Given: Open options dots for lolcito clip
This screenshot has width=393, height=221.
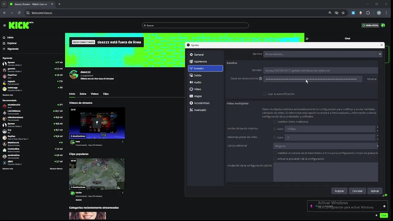Looking at the screenshot, I should (x=123, y=193).
